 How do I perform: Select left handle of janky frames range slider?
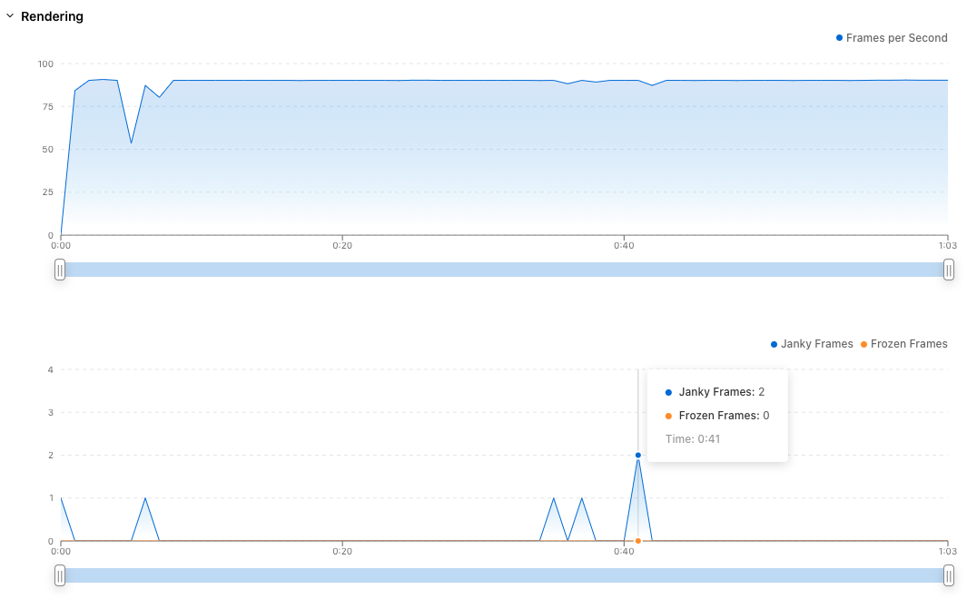pyautogui.click(x=60, y=575)
